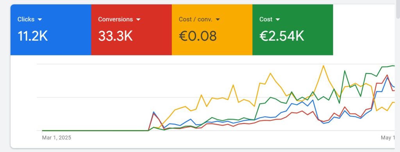Open the Conversions metric dropdown arrow
Image resolution: width=400 pixels, height=152 pixels.
(x=138, y=20)
